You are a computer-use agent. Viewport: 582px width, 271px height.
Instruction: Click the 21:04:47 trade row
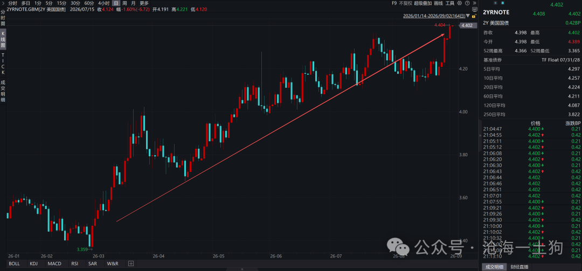point(532,129)
